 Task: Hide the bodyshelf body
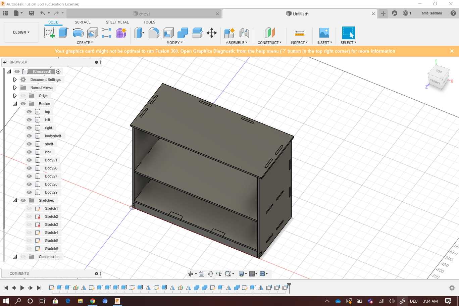coord(29,136)
